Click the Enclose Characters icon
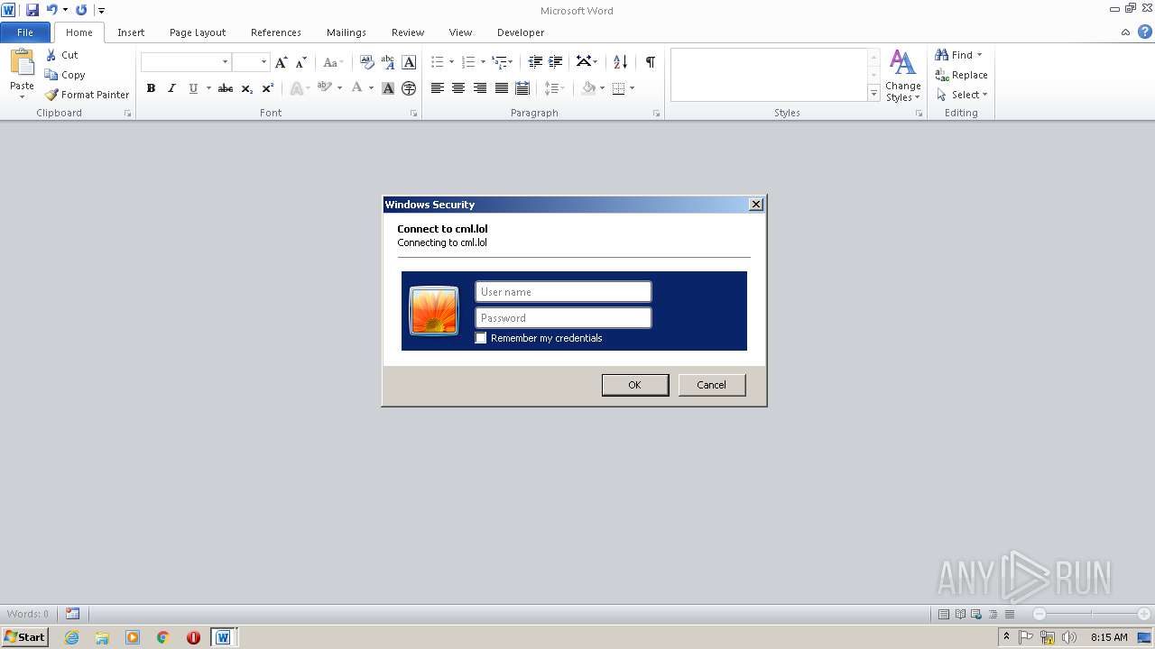This screenshot has height=649, width=1155. tap(409, 88)
